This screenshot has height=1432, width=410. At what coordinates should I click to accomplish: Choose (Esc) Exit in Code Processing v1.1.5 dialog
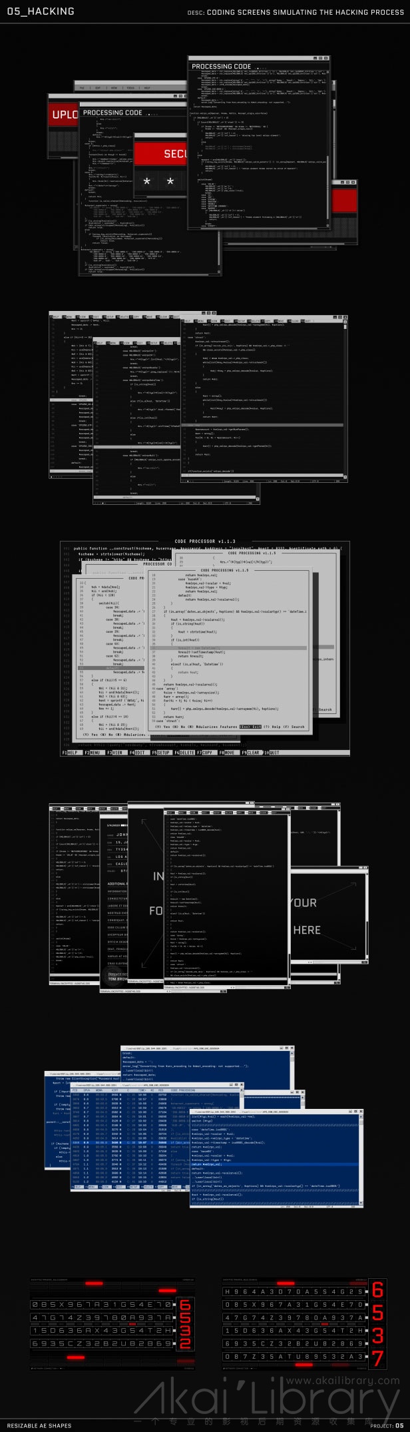point(250,727)
